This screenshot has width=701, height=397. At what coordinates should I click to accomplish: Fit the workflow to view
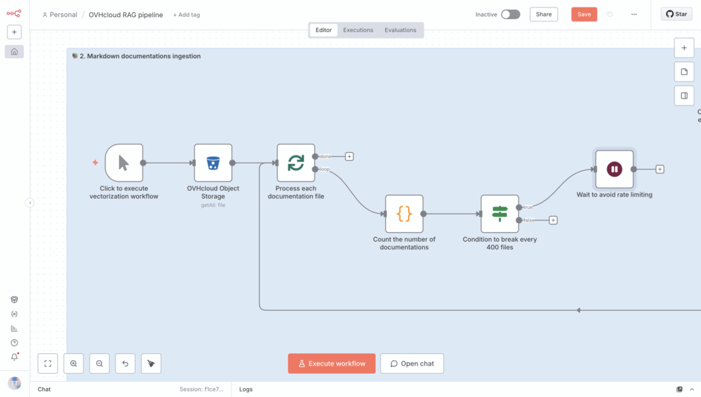click(48, 363)
